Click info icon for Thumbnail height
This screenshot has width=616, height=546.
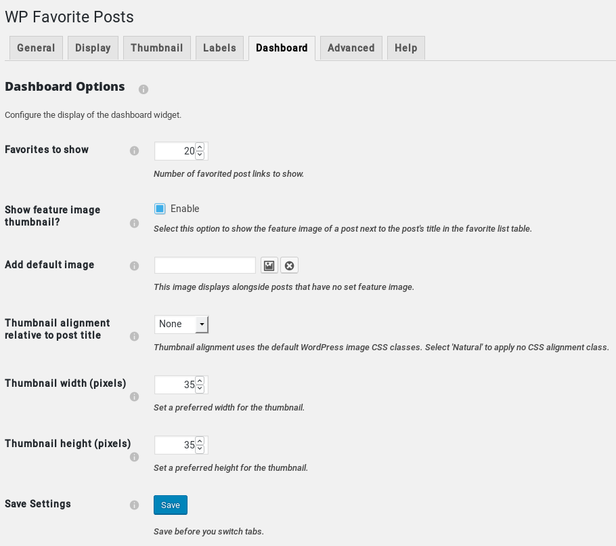134,457
